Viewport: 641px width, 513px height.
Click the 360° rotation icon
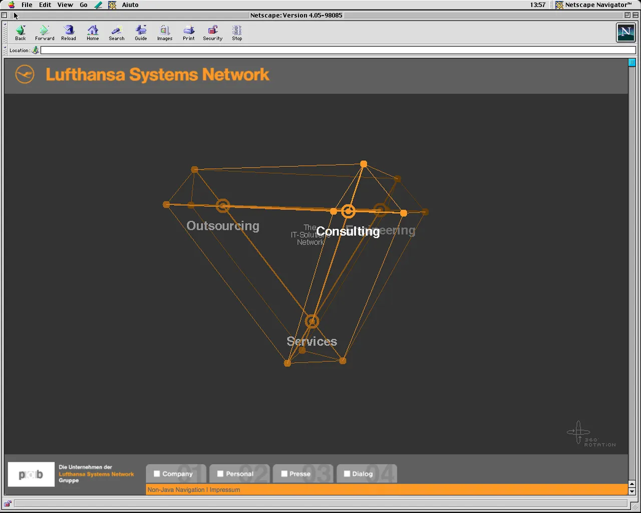click(x=591, y=434)
